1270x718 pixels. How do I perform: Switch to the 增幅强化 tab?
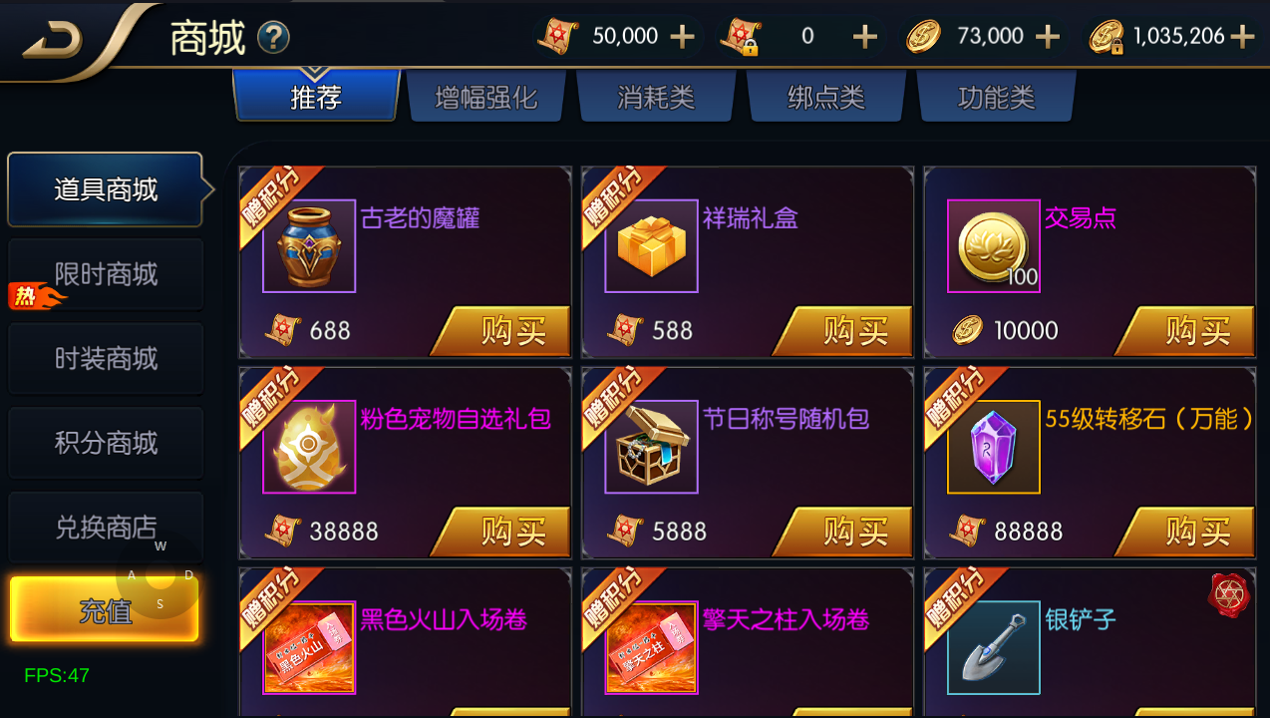(x=486, y=97)
